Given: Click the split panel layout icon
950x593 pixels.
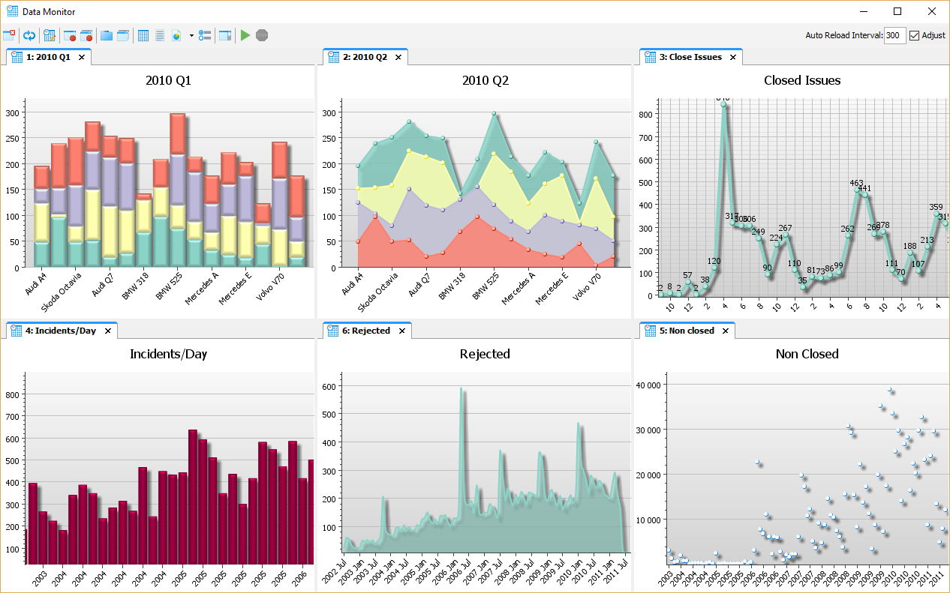Looking at the screenshot, I should 224,34.
